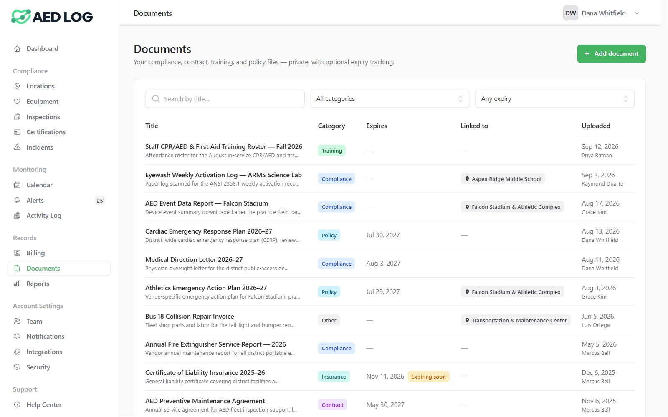Click the Locations pin icon in sidebar

17,86
